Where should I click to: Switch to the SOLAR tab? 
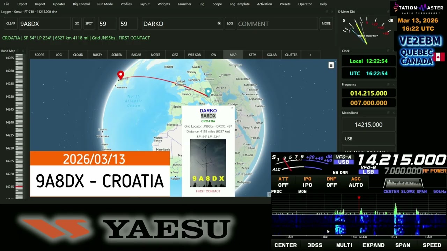click(x=272, y=55)
